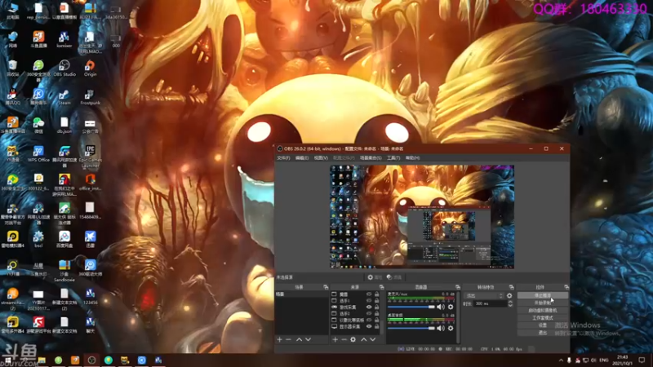Viewport: 653px width, 367px height.
Task: Adjust 麦克风/Aux volume slider
Action: point(411,307)
